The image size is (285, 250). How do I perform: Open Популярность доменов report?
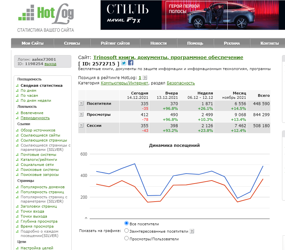[43, 187]
